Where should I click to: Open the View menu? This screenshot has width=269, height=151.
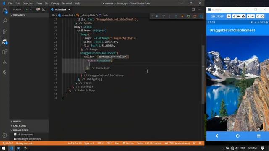pos(39,3)
